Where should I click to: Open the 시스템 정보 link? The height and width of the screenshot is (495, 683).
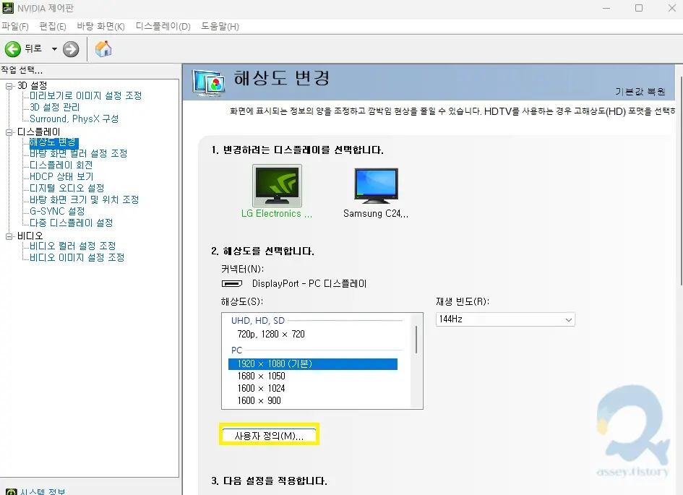(43, 491)
